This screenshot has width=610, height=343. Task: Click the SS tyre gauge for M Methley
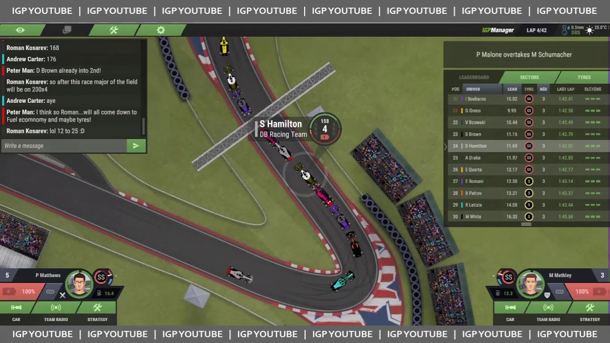pos(508,277)
